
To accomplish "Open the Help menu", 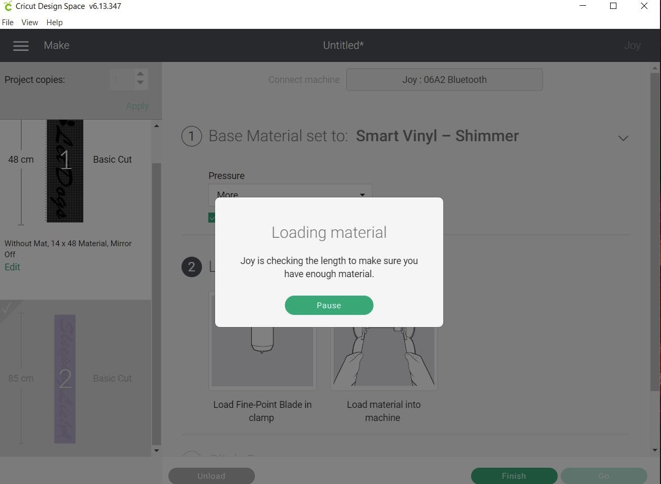I will (x=55, y=23).
